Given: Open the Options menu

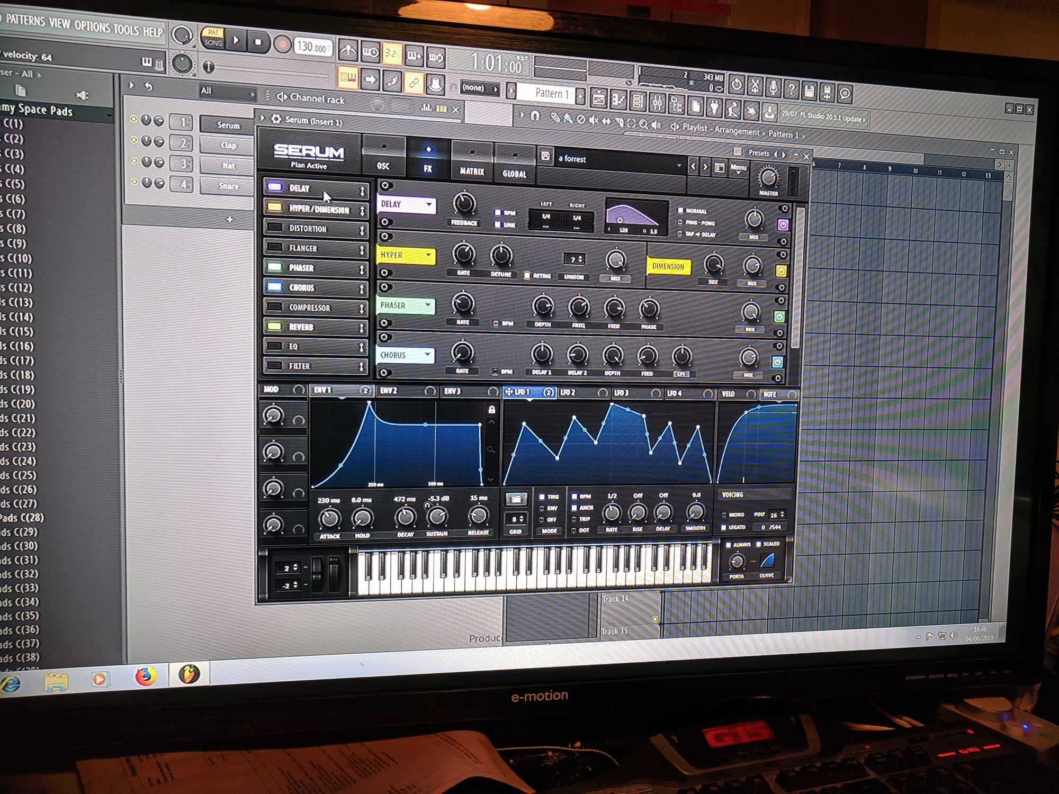Looking at the screenshot, I should (x=92, y=25).
